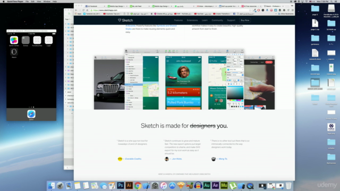Open the Edit menu in the menu bar
The width and height of the screenshot is (340, 191).
[32, 1]
